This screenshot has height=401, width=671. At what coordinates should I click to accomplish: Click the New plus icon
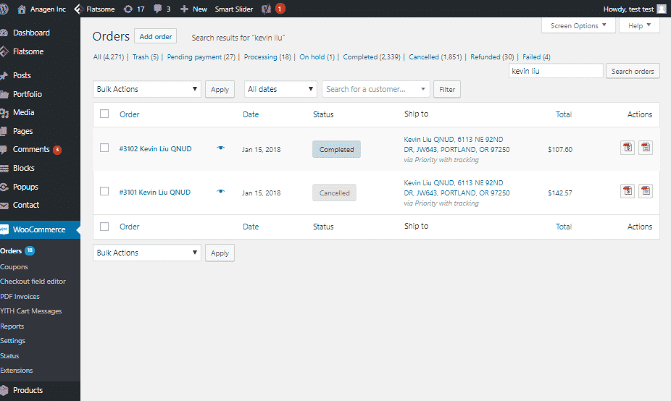[x=184, y=9]
